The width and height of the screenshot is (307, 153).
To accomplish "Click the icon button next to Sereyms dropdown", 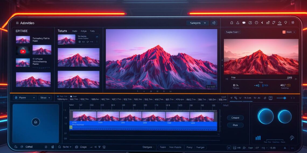I will point(214,23).
